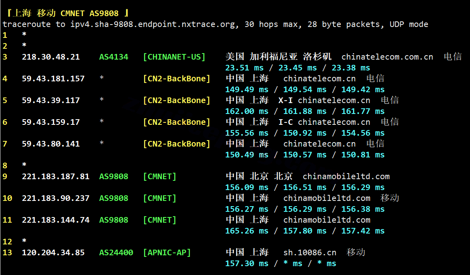Image resolution: width=470 pixels, height=275 pixels.
Task: Click IP address 59.43.159.17
Action: coord(51,122)
